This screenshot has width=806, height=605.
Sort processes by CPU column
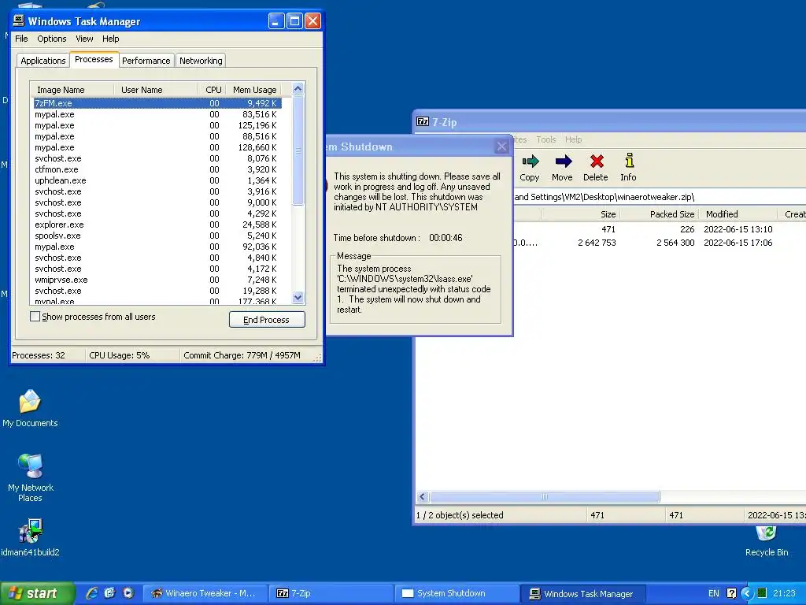point(213,90)
